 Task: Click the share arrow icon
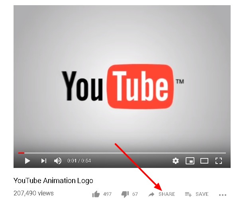click(151, 194)
